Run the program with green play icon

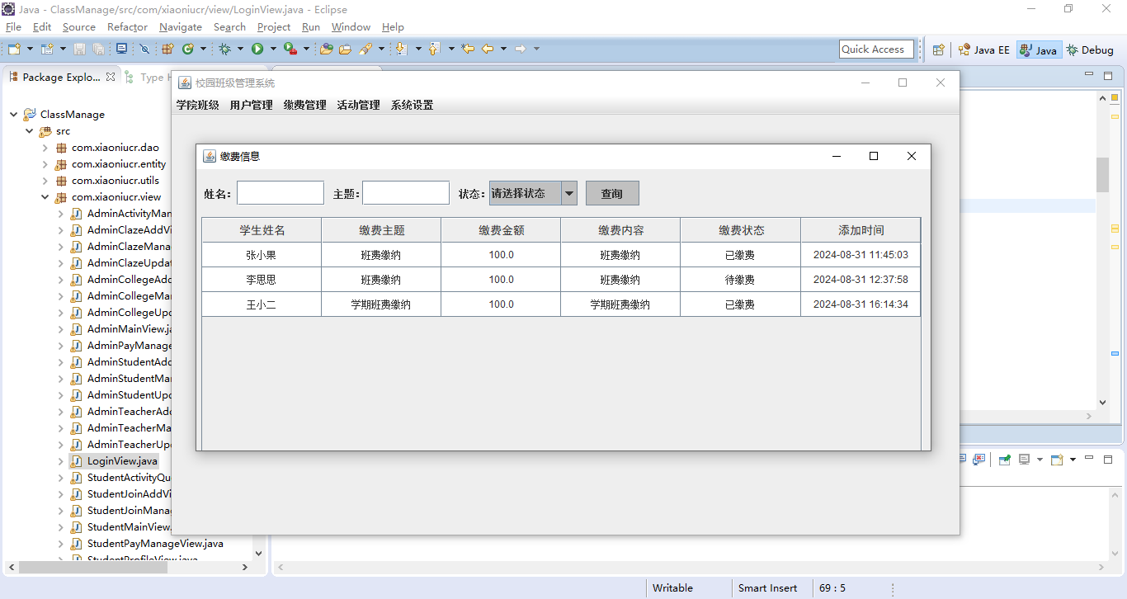257,49
